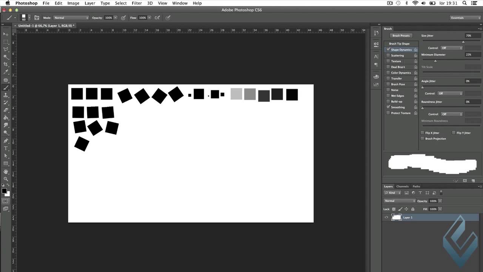The image size is (483, 272).
Task: Select the Type tool
Action: [6, 148]
